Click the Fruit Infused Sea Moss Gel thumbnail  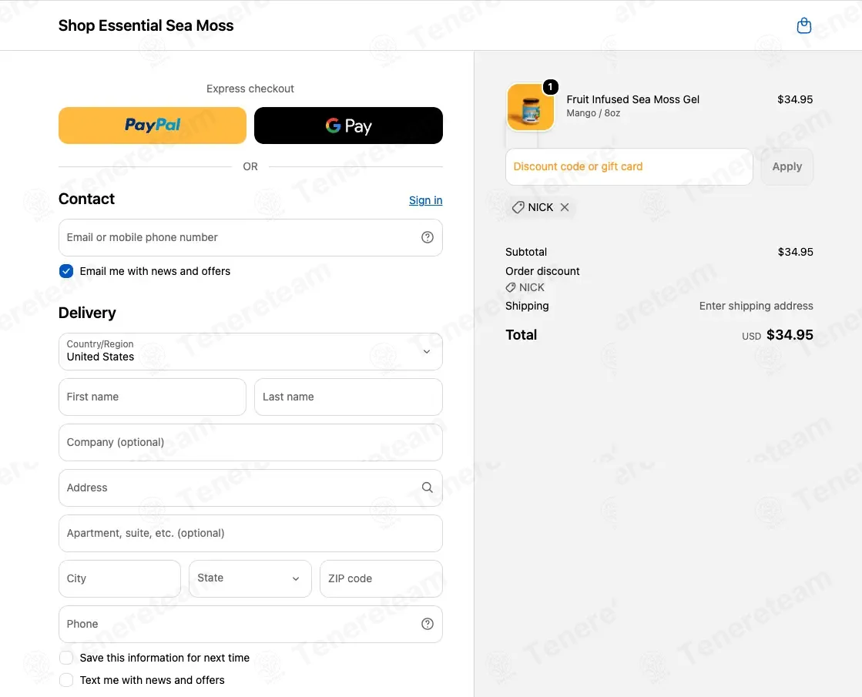(530, 108)
